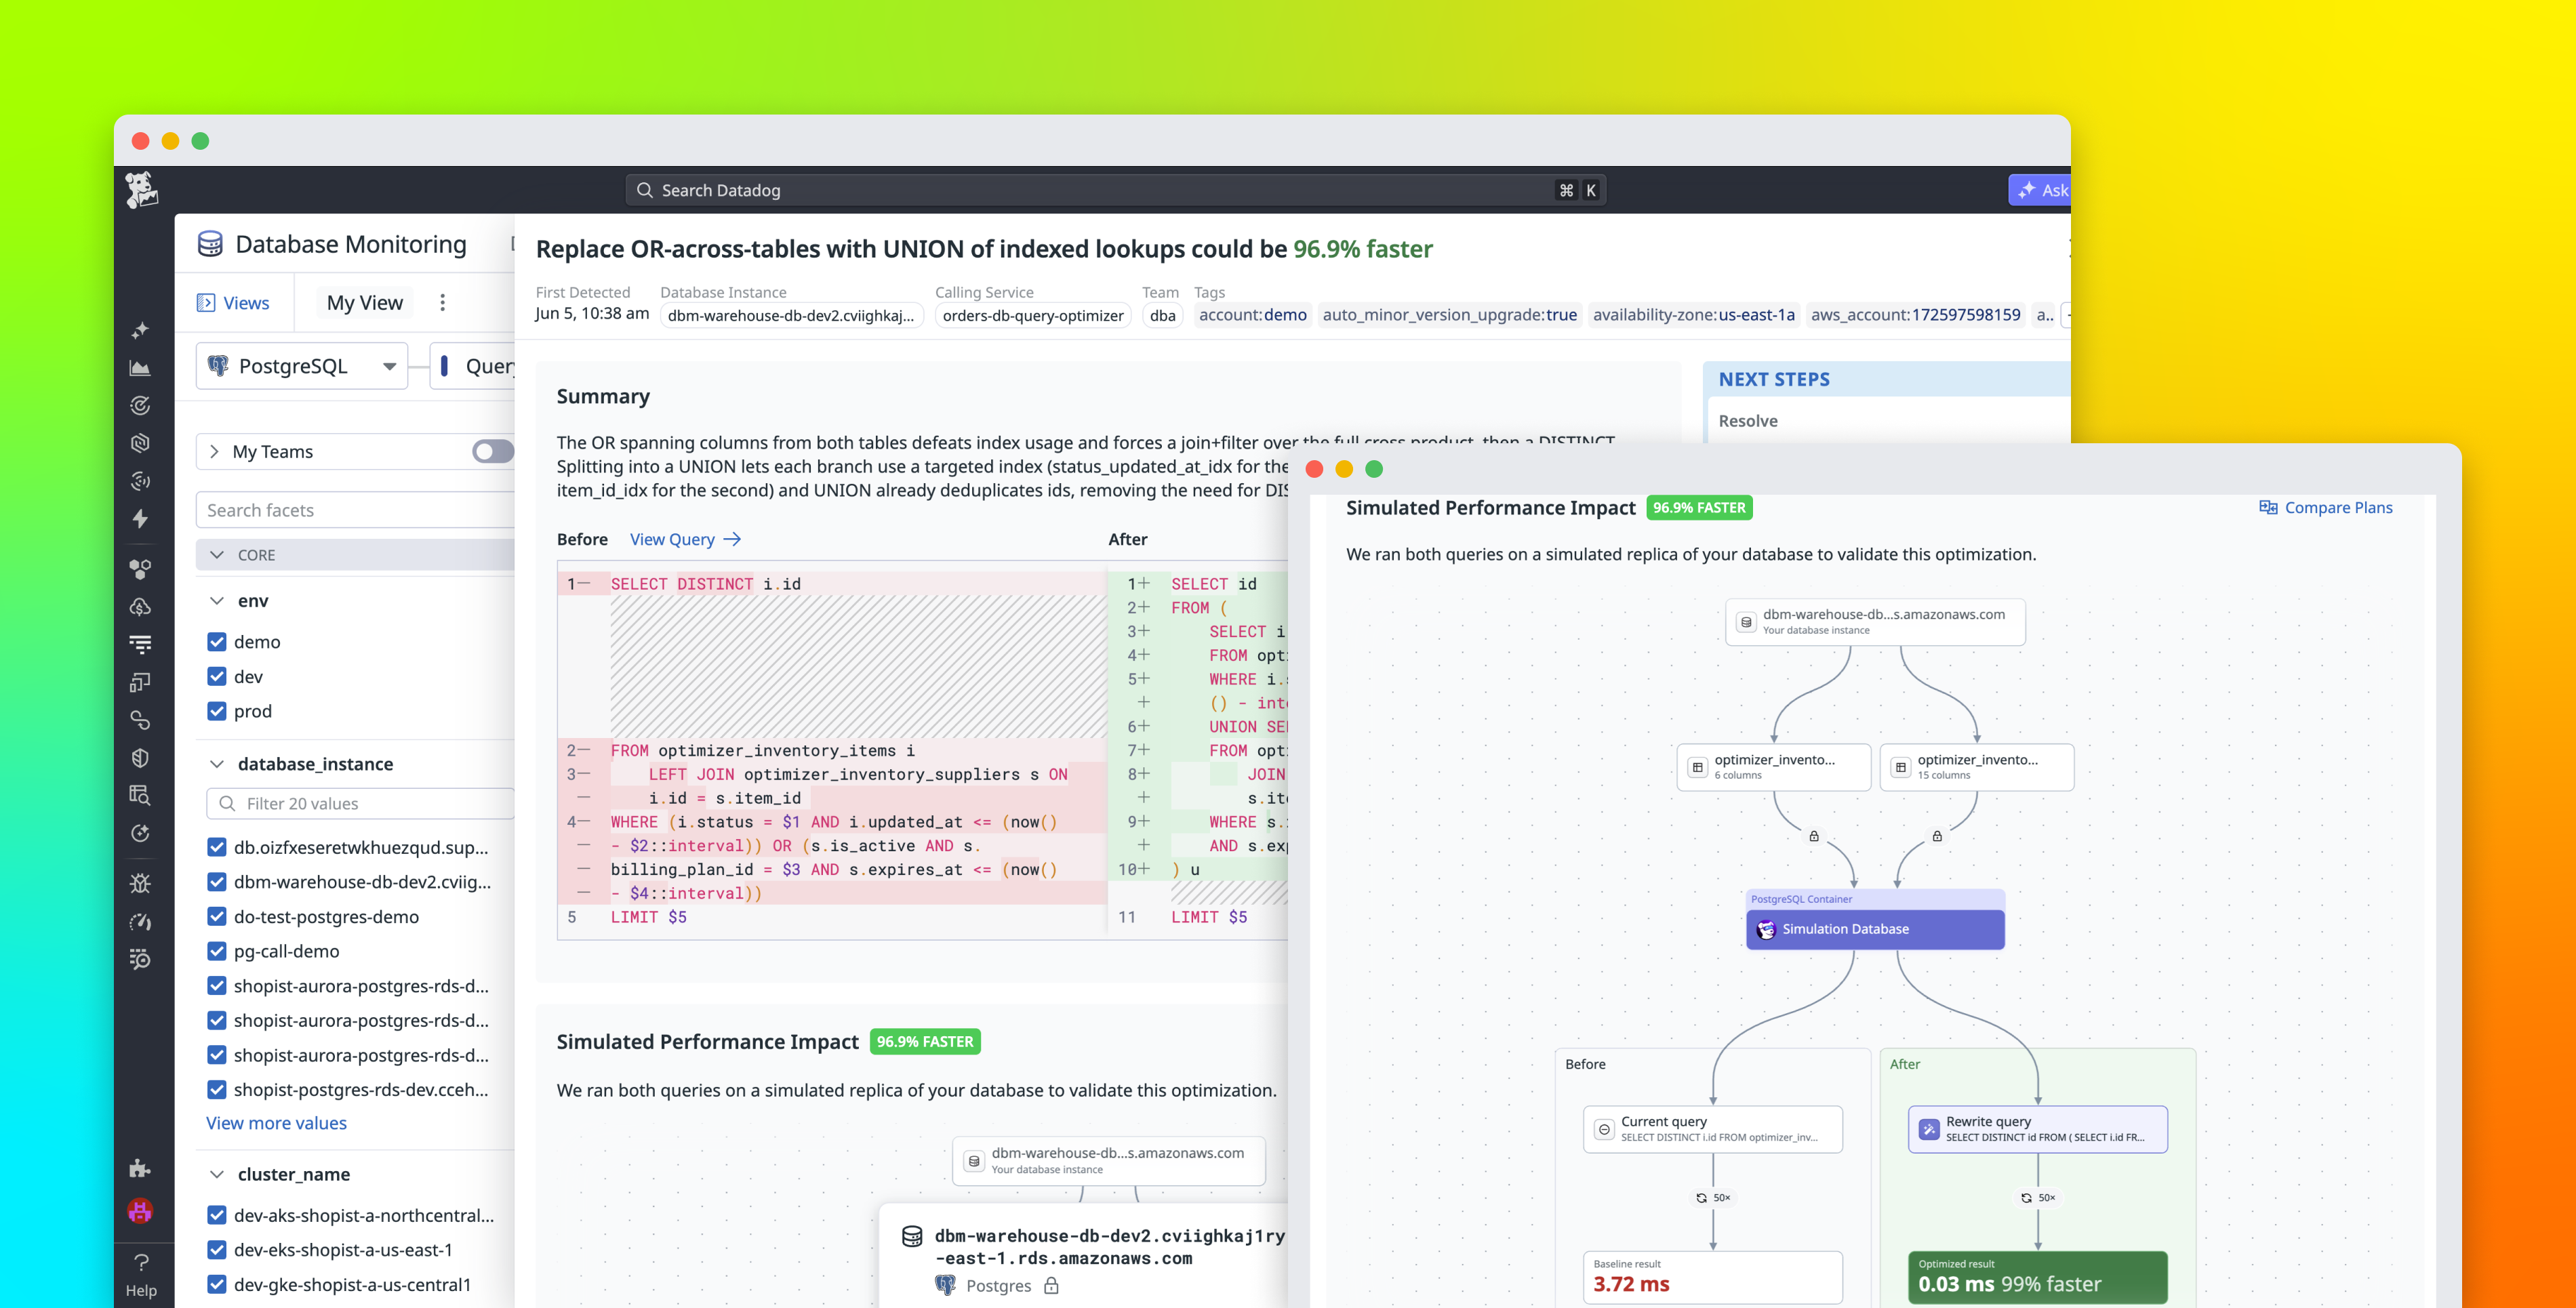Collapse the database_instance facet section

click(217, 764)
